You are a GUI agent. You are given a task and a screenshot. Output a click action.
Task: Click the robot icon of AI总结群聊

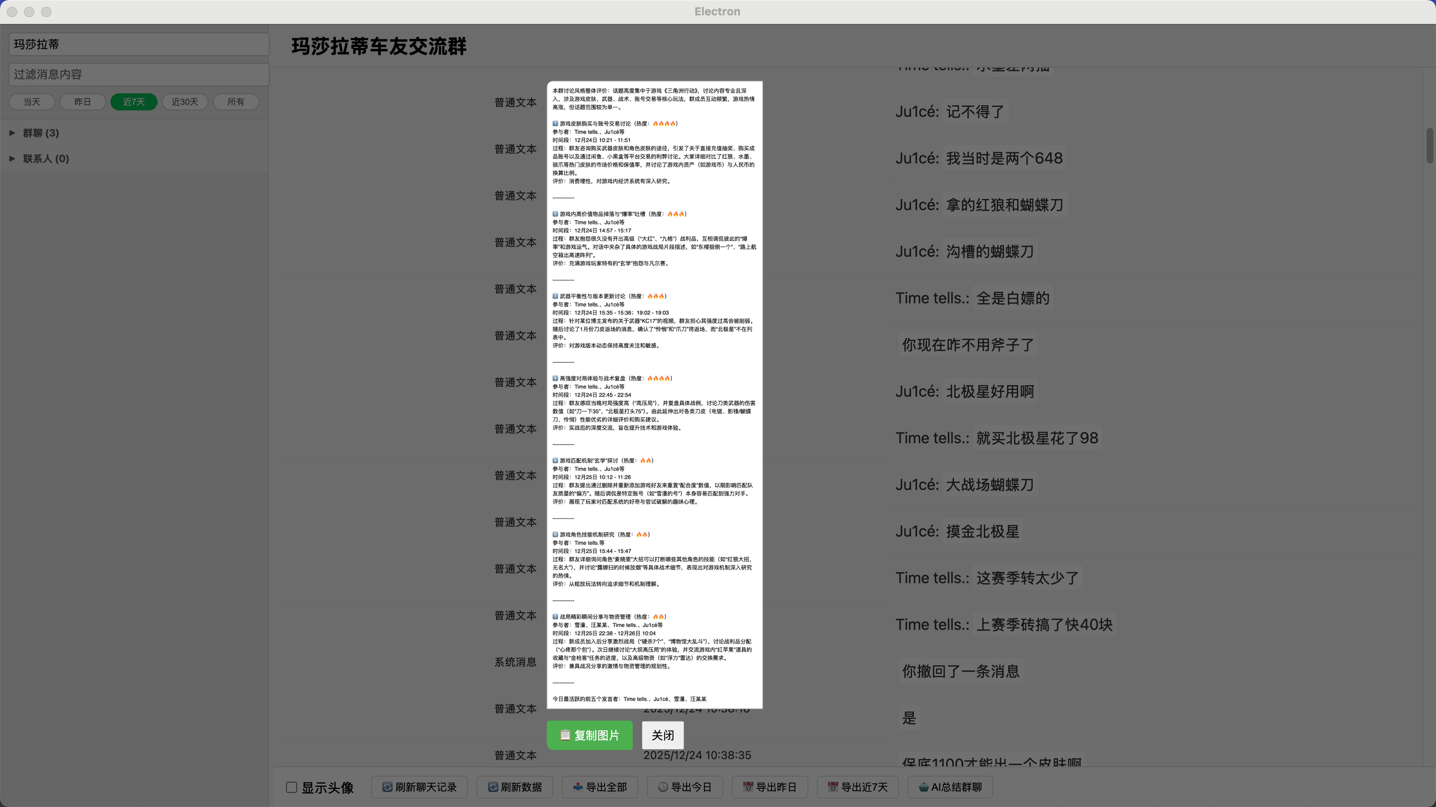coord(924,787)
